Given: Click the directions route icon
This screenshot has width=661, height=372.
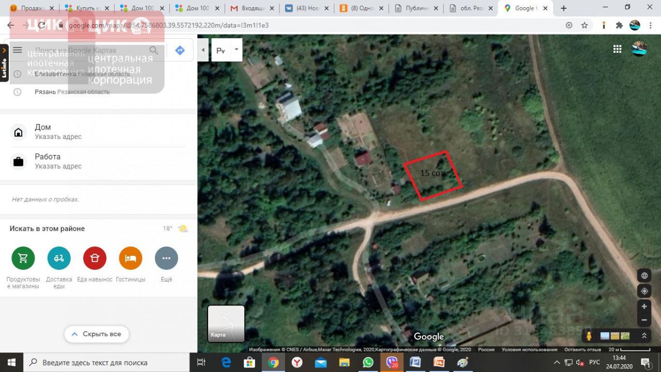Looking at the screenshot, I should tap(180, 50).
